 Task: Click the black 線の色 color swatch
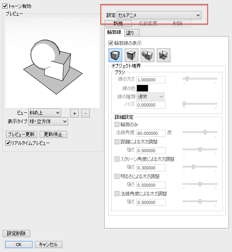click(142, 88)
